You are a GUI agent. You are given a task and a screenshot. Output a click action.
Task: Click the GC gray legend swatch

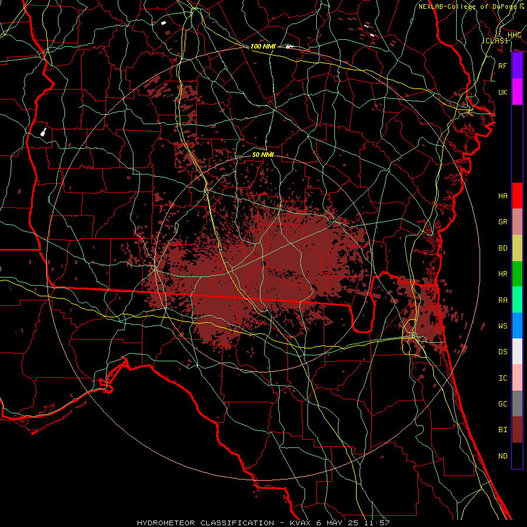click(x=517, y=403)
